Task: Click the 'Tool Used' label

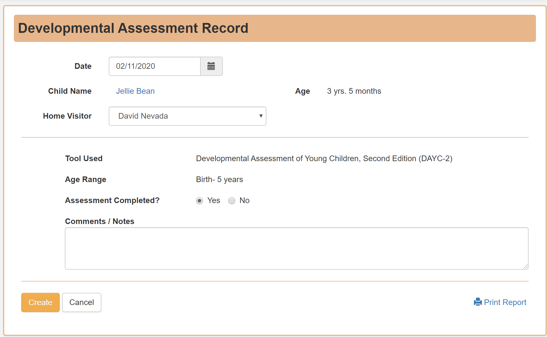Action: point(84,159)
